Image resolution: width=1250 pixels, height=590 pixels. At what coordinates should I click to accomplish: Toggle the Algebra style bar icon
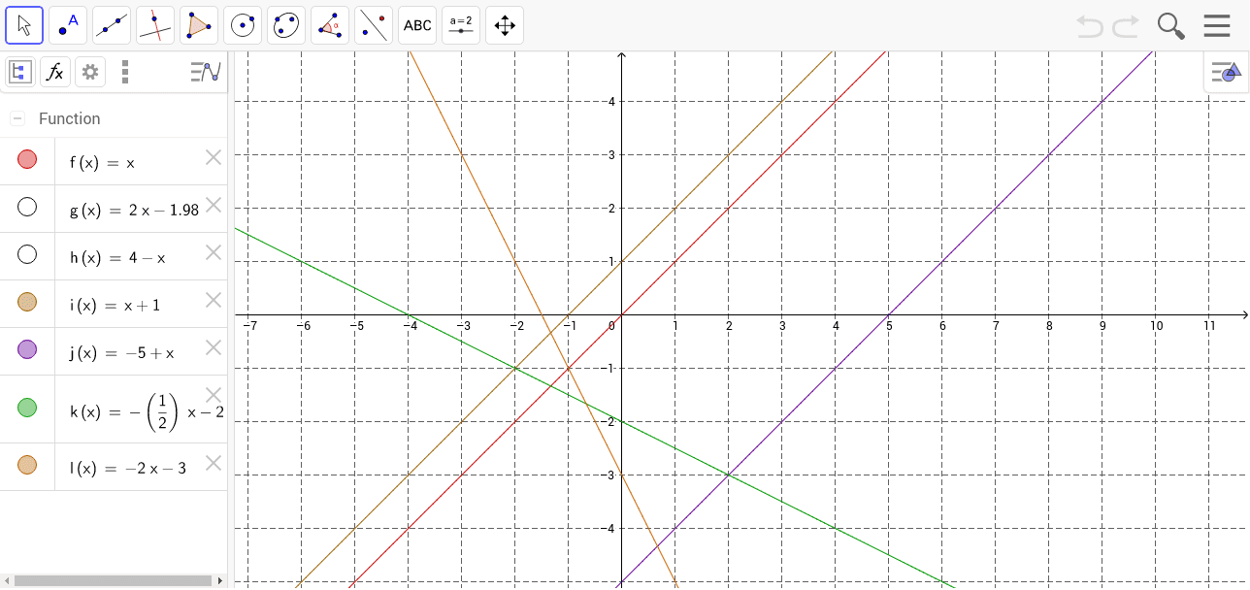coord(206,71)
